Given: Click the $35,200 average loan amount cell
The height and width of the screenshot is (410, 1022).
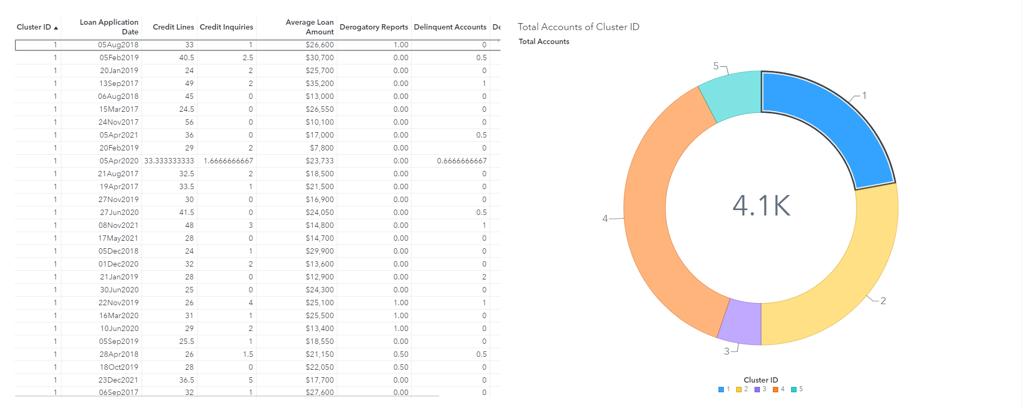Looking at the screenshot, I should coord(320,83).
